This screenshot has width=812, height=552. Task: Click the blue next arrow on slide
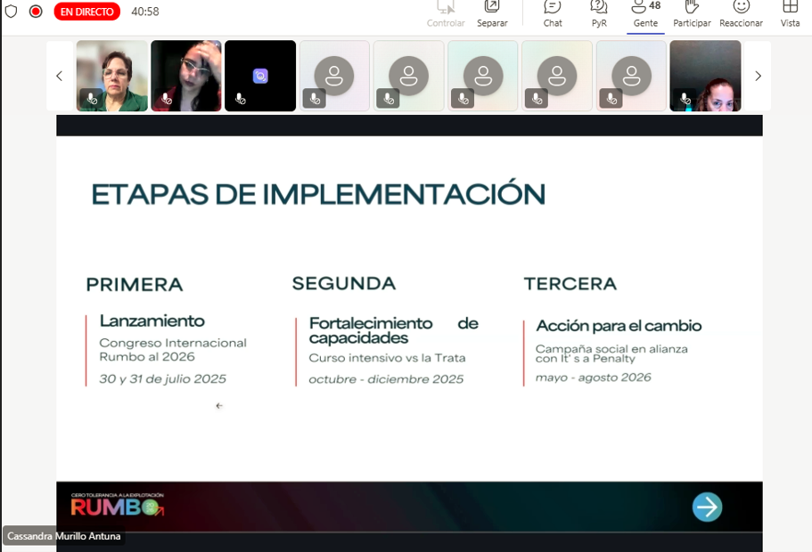(x=707, y=507)
